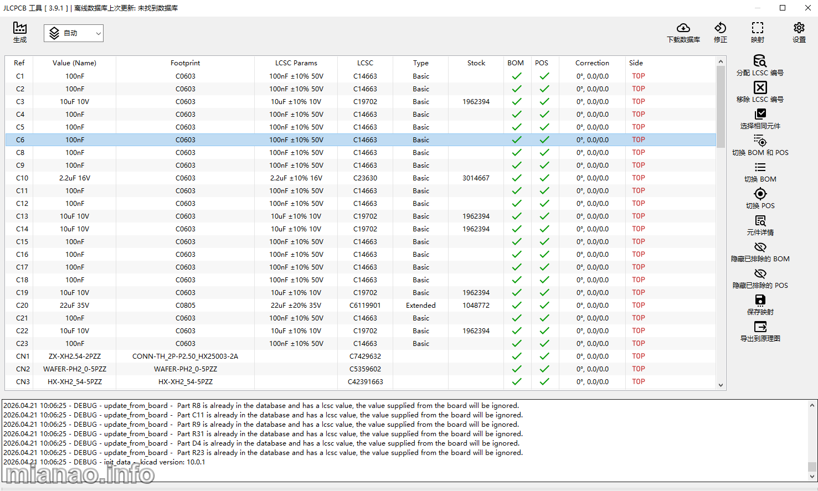The image size is (818, 491).
Task: Click the correction (修正) rotate icon
Action: (x=720, y=28)
